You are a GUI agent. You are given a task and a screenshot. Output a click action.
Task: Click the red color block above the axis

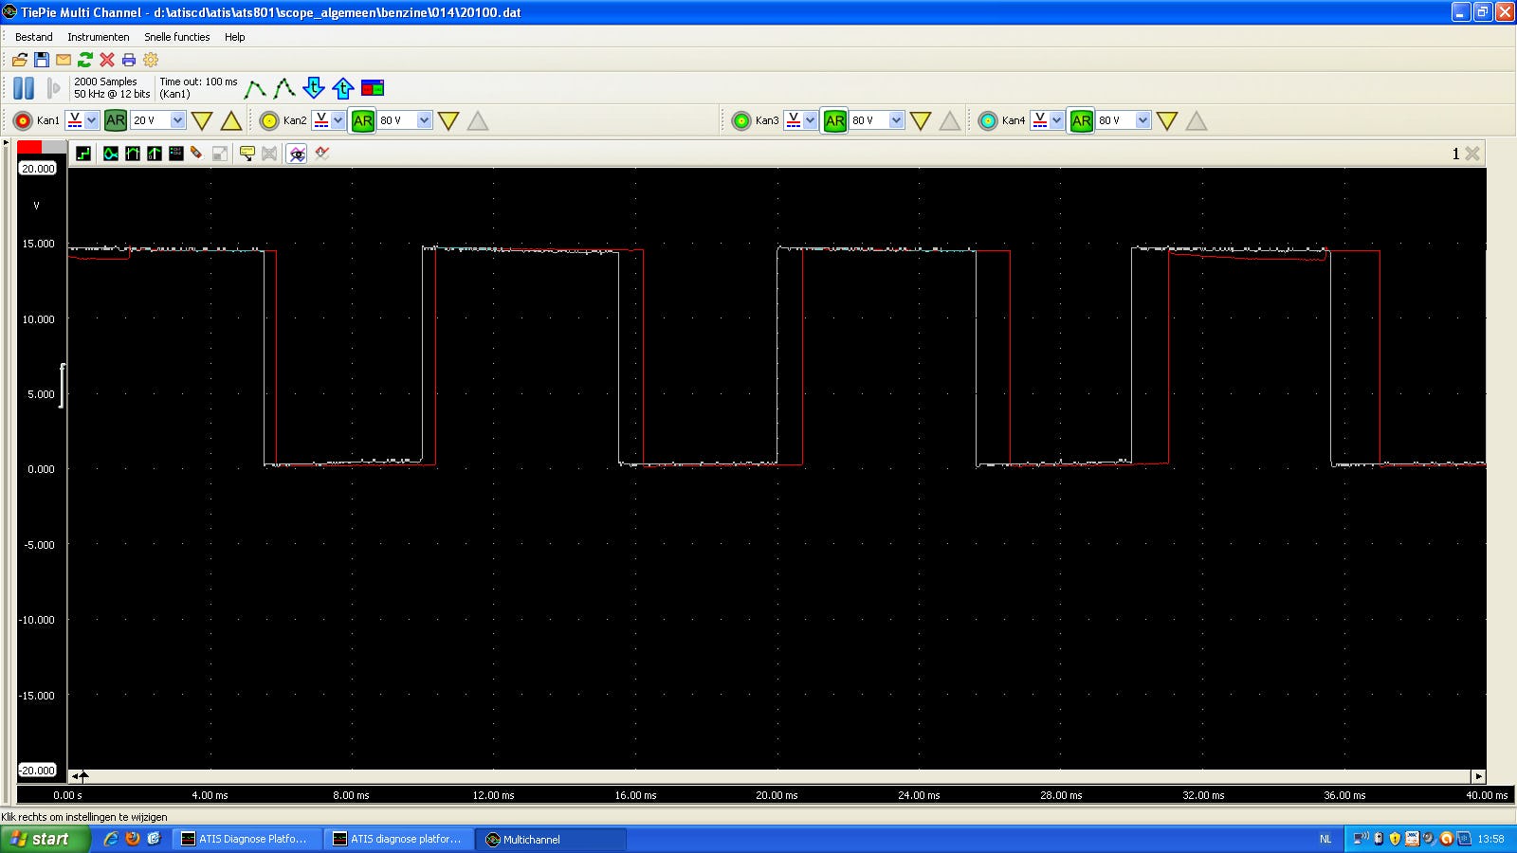29,147
